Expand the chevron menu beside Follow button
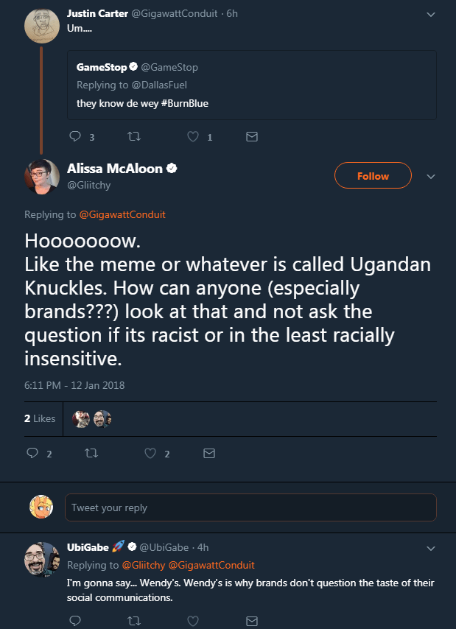Image resolution: width=456 pixels, height=629 pixels. coord(431,177)
